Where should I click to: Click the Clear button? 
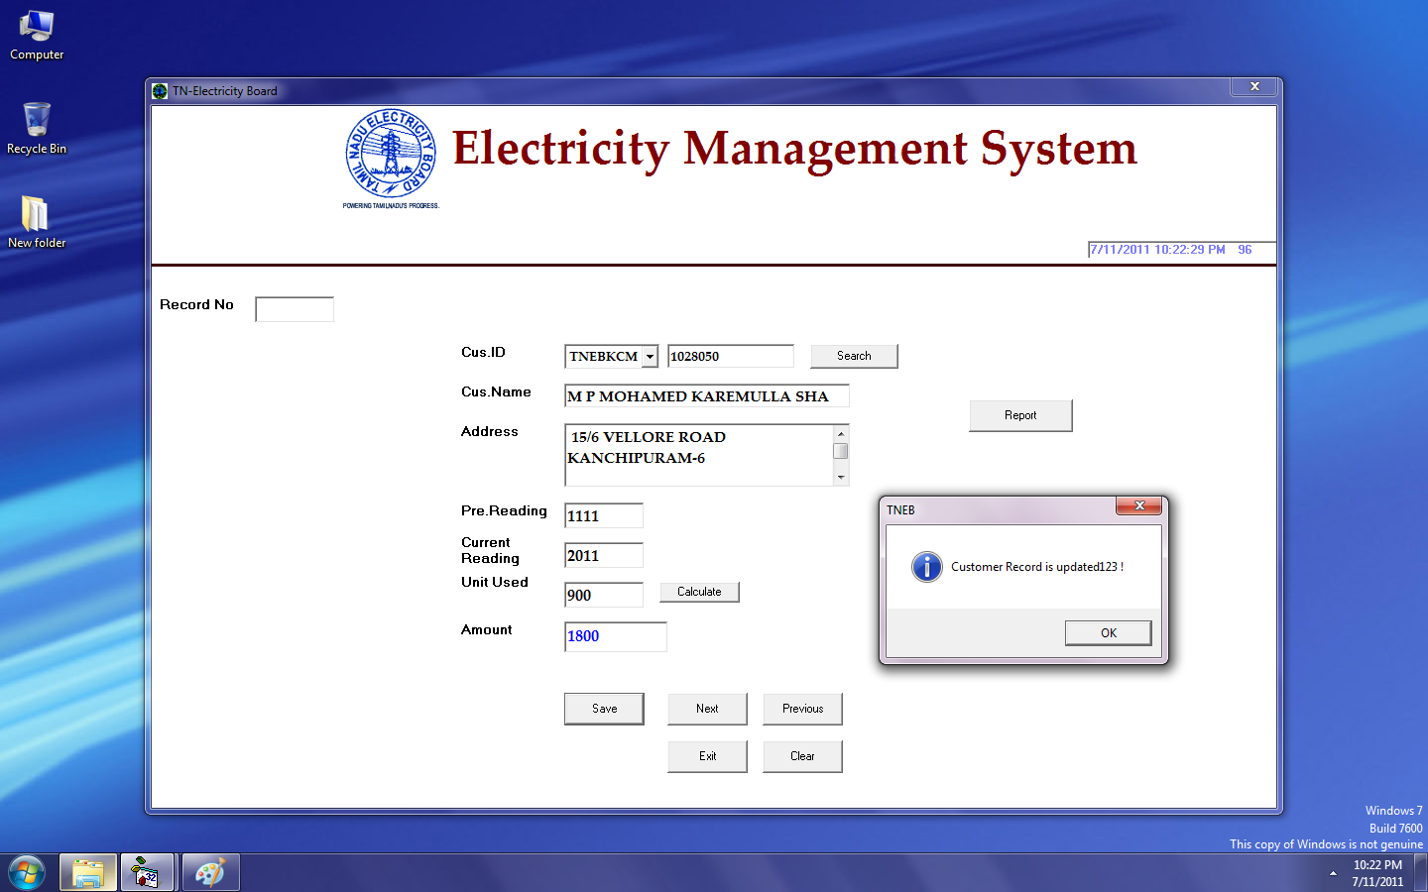point(802,756)
